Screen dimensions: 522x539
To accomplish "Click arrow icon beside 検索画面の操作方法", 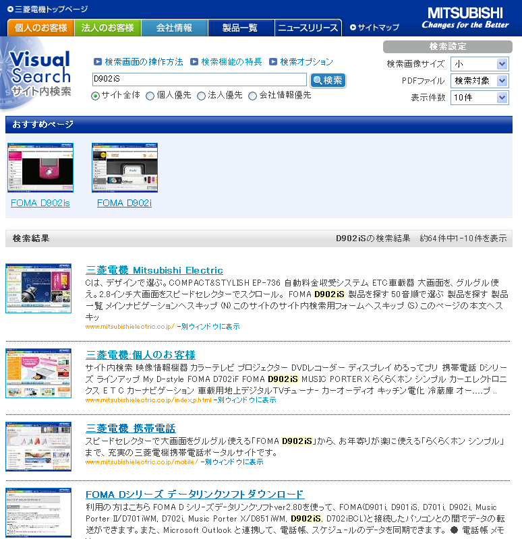I will click(x=98, y=62).
